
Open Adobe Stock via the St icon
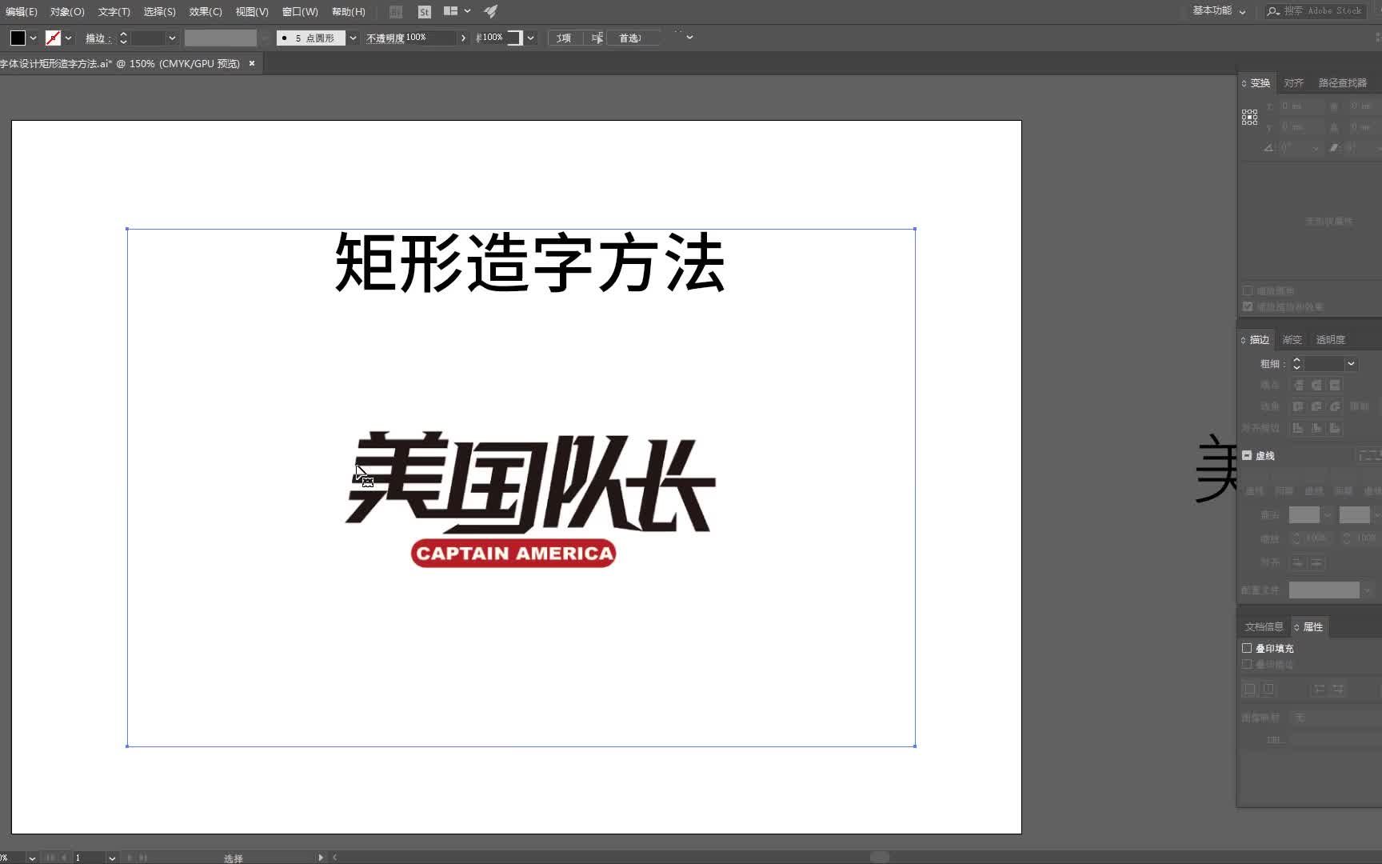click(425, 12)
